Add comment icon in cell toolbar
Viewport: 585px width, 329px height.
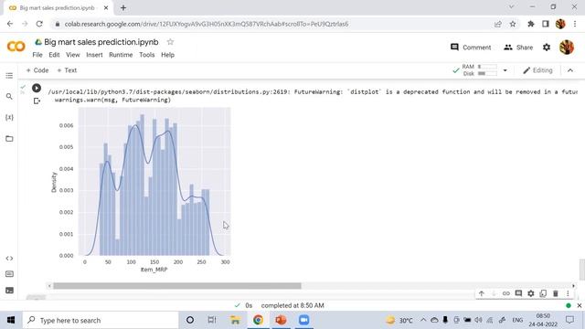(x=518, y=293)
